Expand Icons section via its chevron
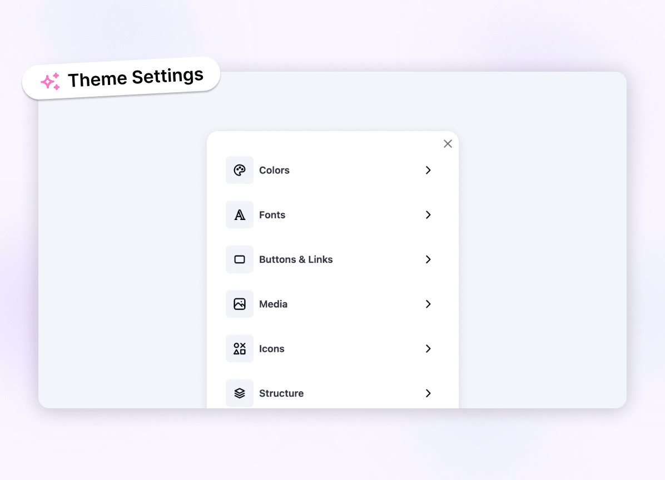 click(x=428, y=349)
